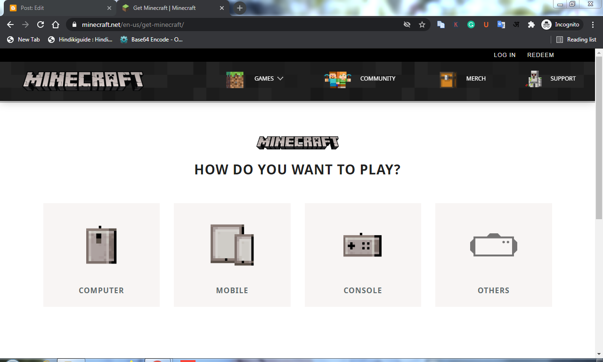Click the third-party cookies blocked eye icon

tap(407, 25)
